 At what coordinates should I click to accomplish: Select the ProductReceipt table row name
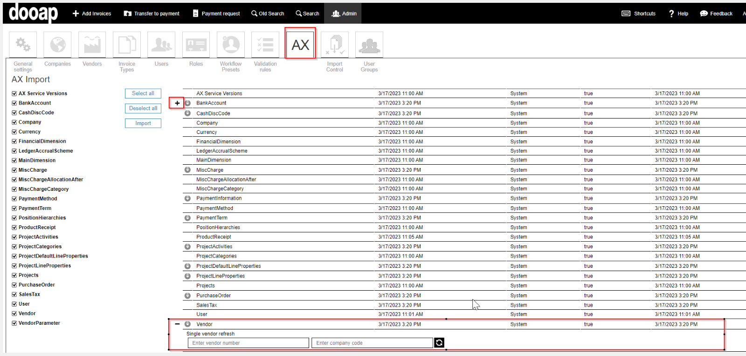(x=214, y=237)
